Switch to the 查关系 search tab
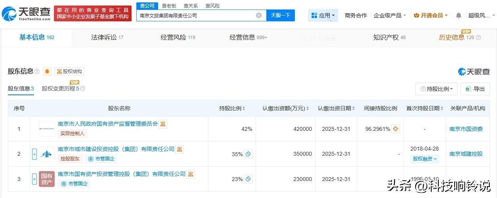Viewport: 497px width, 198px height. pyautogui.click(x=191, y=6)
